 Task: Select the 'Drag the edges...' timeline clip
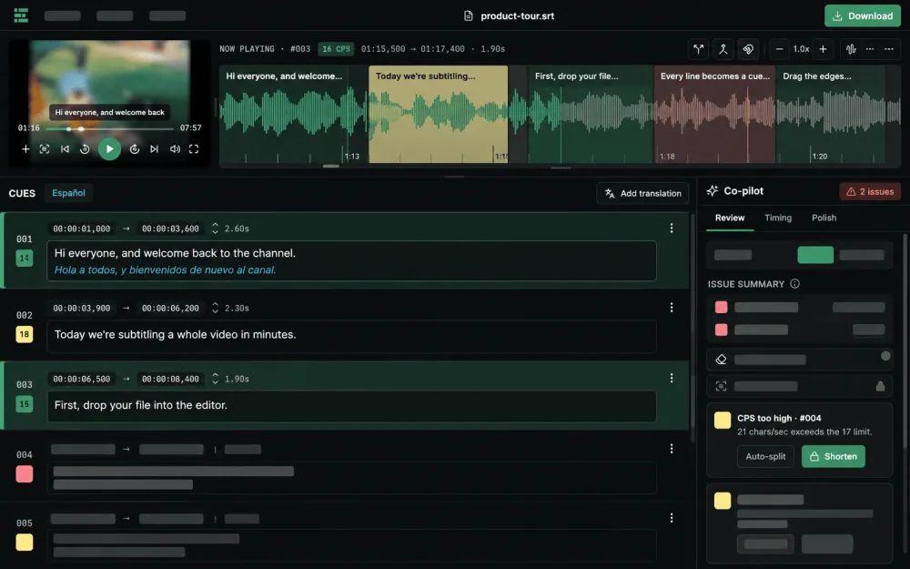831,114
